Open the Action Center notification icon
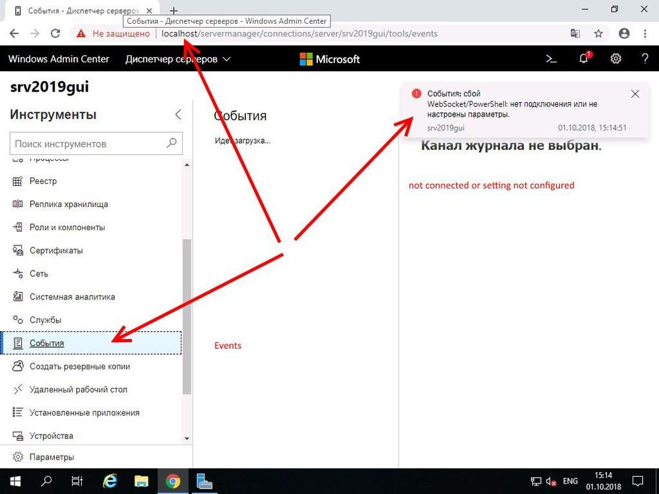Image resolution: width=659 pixels, height=494 pixels. click(638, 481)
